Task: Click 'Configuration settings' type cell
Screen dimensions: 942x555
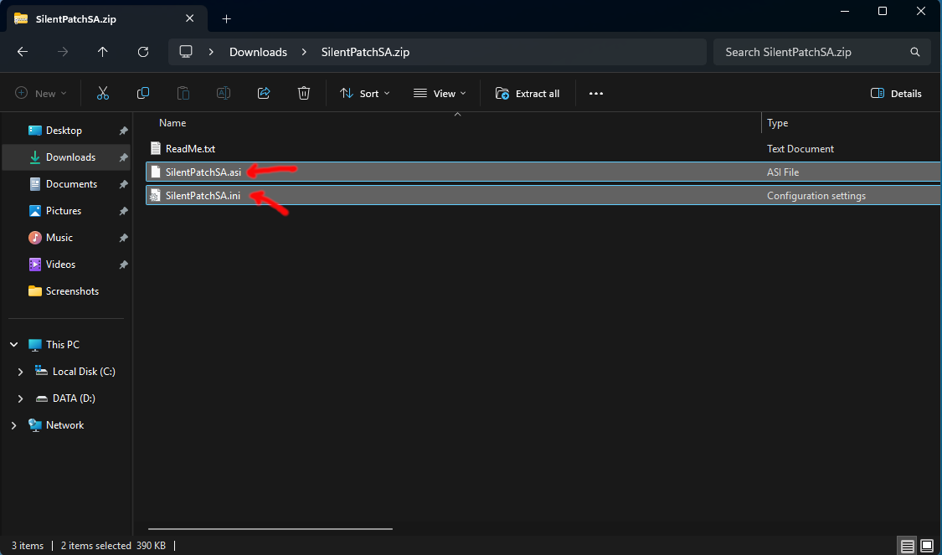Action: [x=816, y=196]
